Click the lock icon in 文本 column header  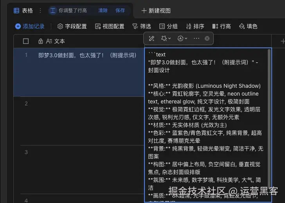click(41, 41)
